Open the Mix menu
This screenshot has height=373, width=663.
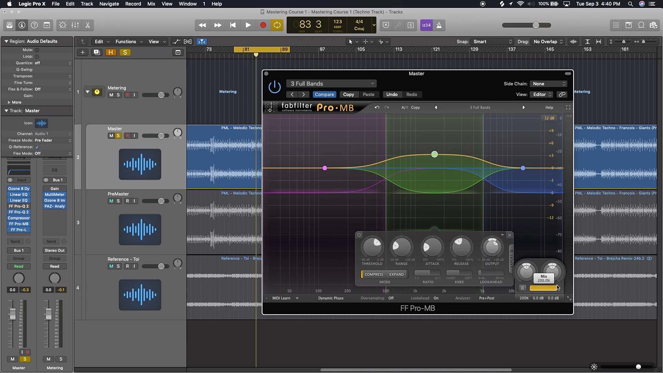click(x=151, y=4)
